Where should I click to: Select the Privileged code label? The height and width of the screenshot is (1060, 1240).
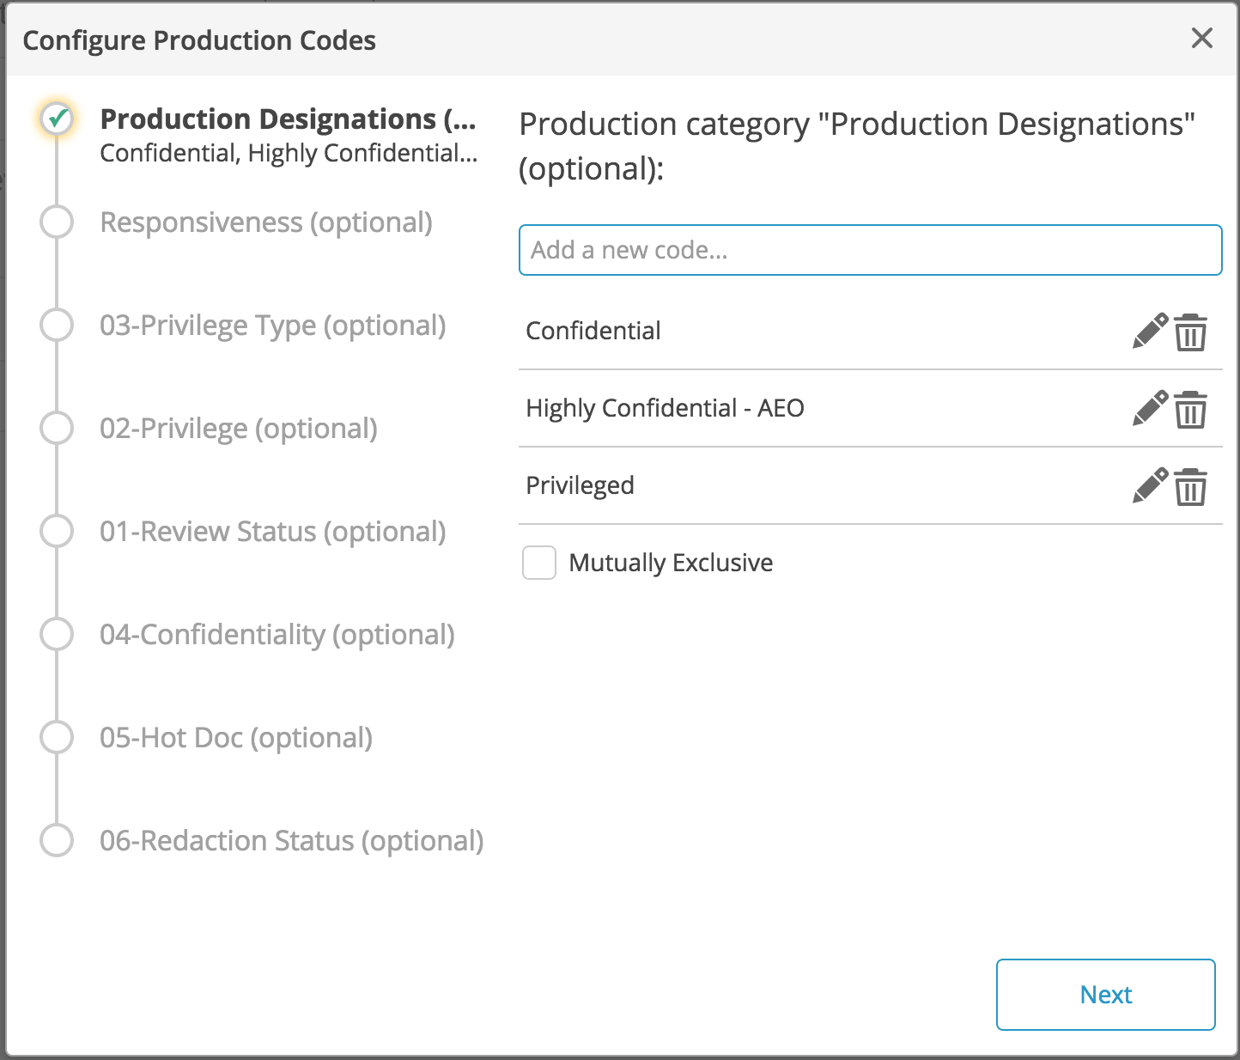580,485
